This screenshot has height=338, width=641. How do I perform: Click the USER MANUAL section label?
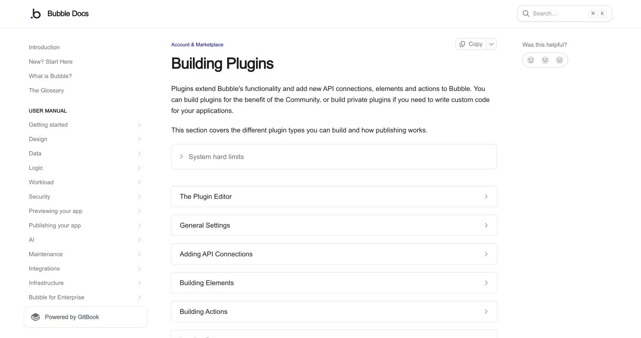coord(47,111)
